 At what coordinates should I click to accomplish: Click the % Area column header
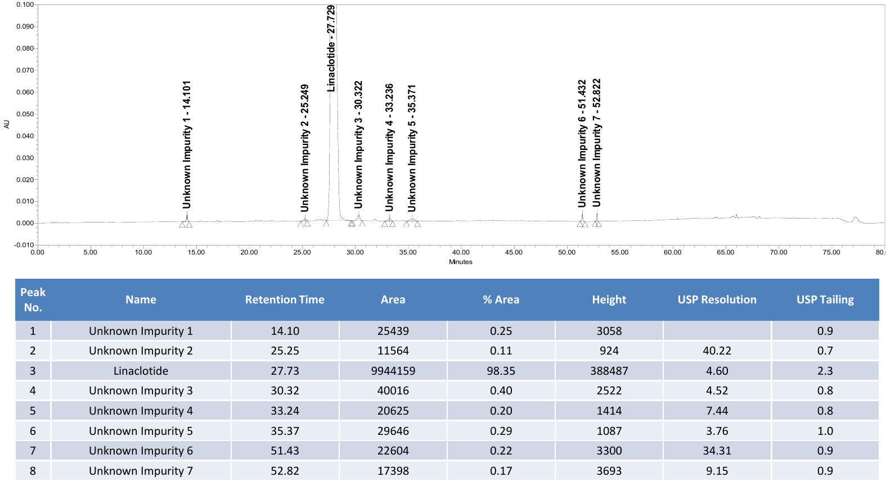click(x=501, y=299)
